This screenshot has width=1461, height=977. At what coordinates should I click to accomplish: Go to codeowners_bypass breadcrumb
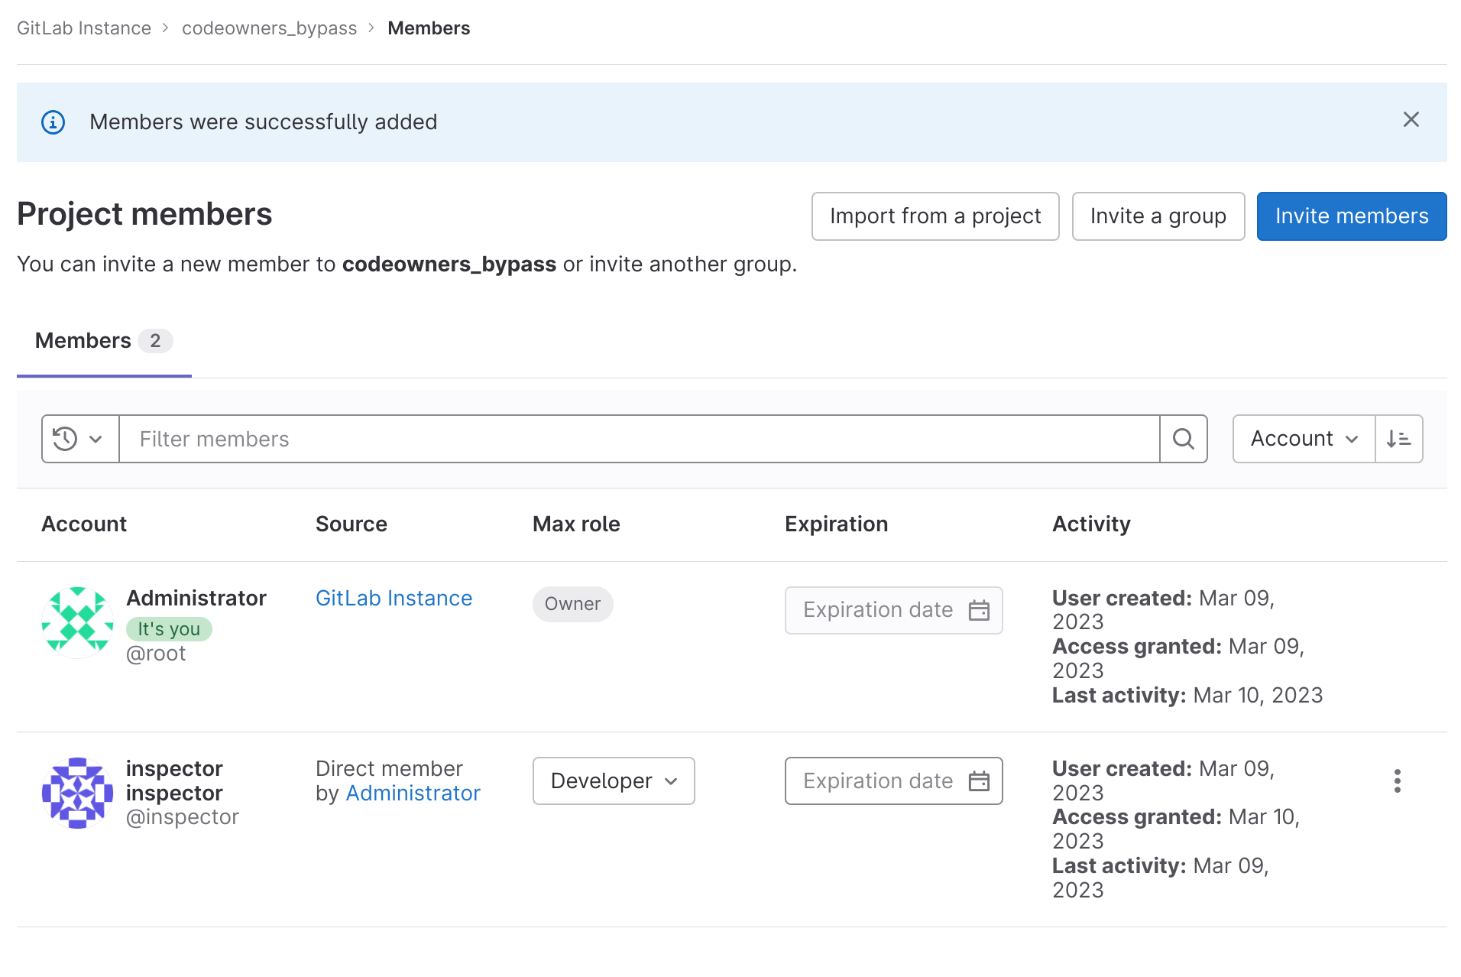[x=269, y=28]
